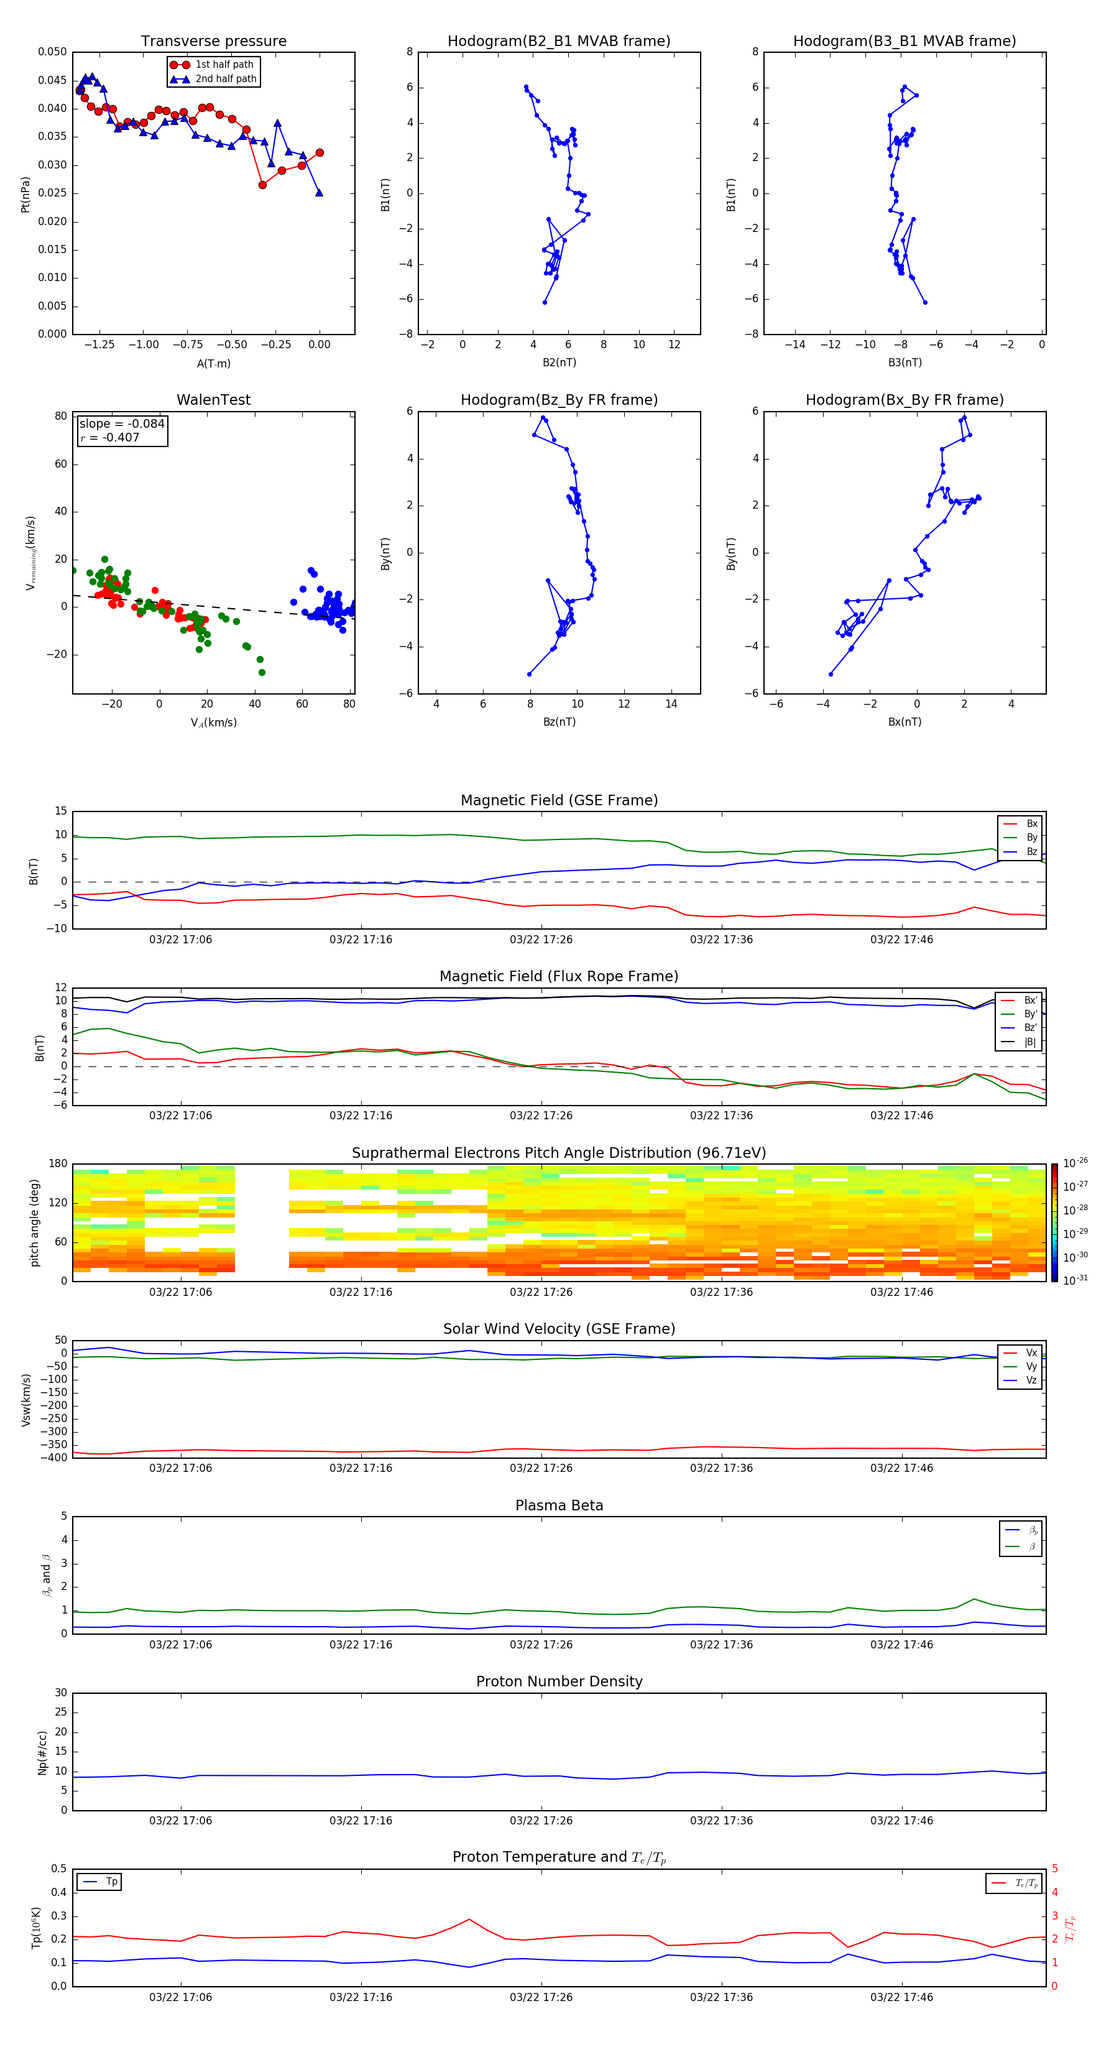
Task: Click the "WalenTest" plot title
Action: tap(213, 400)
